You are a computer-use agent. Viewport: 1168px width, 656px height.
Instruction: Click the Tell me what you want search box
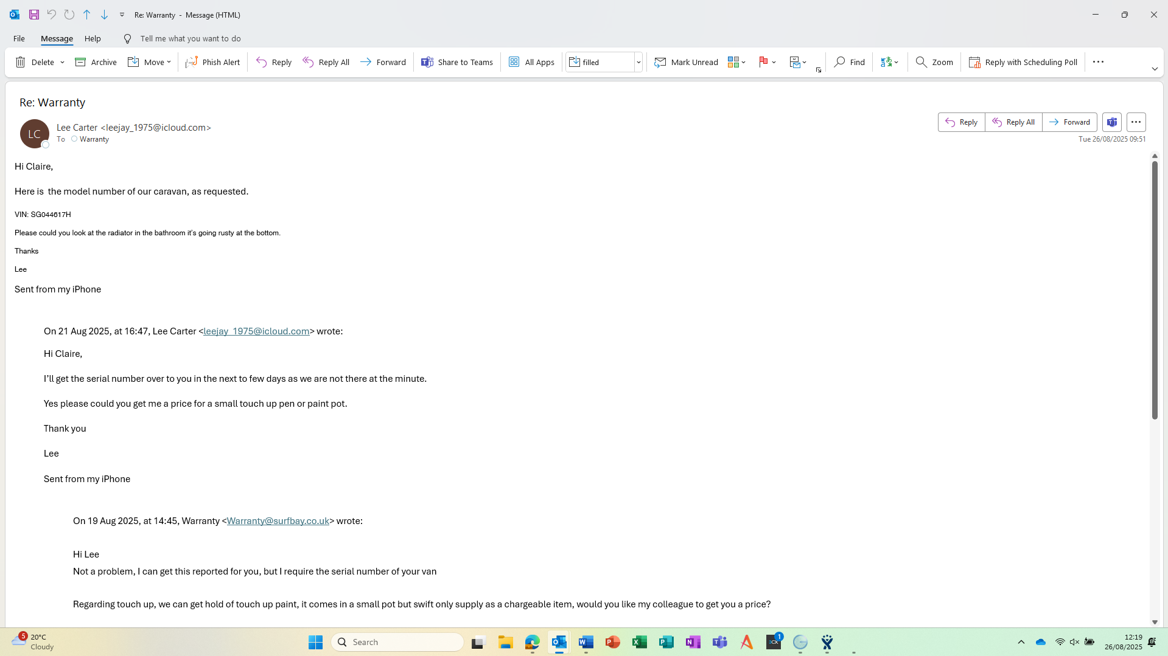190,38
